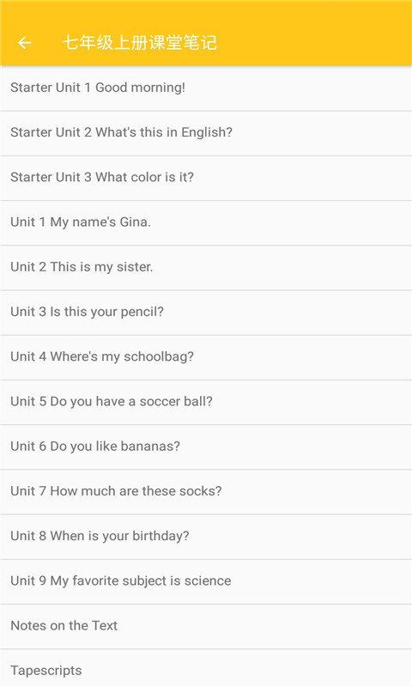Open Unit 3 Is this your pencil?
Image resolution: width=412 pixels, height=687 pixels.
tap(206, 313)
